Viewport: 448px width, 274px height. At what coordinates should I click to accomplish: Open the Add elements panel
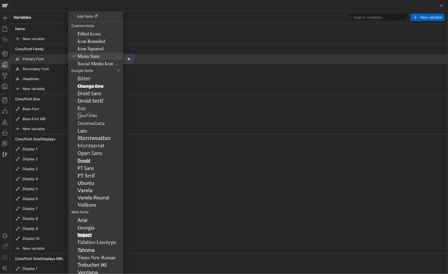5,18
